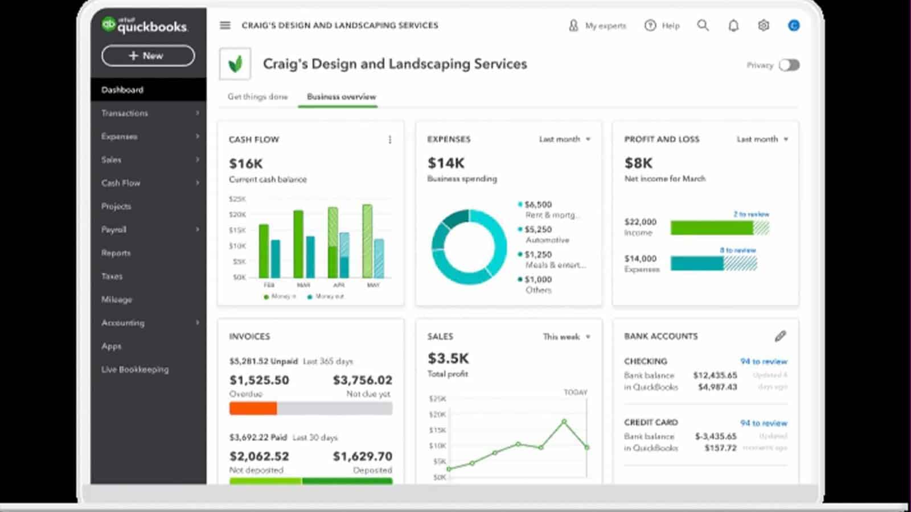Click the $3.5K total profit value

448,358
